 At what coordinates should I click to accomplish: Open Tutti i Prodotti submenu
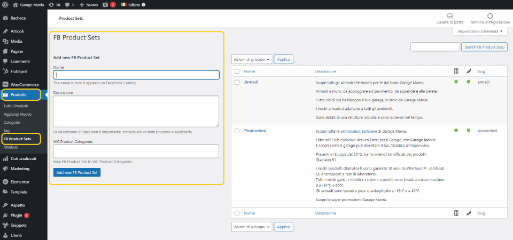15,106
